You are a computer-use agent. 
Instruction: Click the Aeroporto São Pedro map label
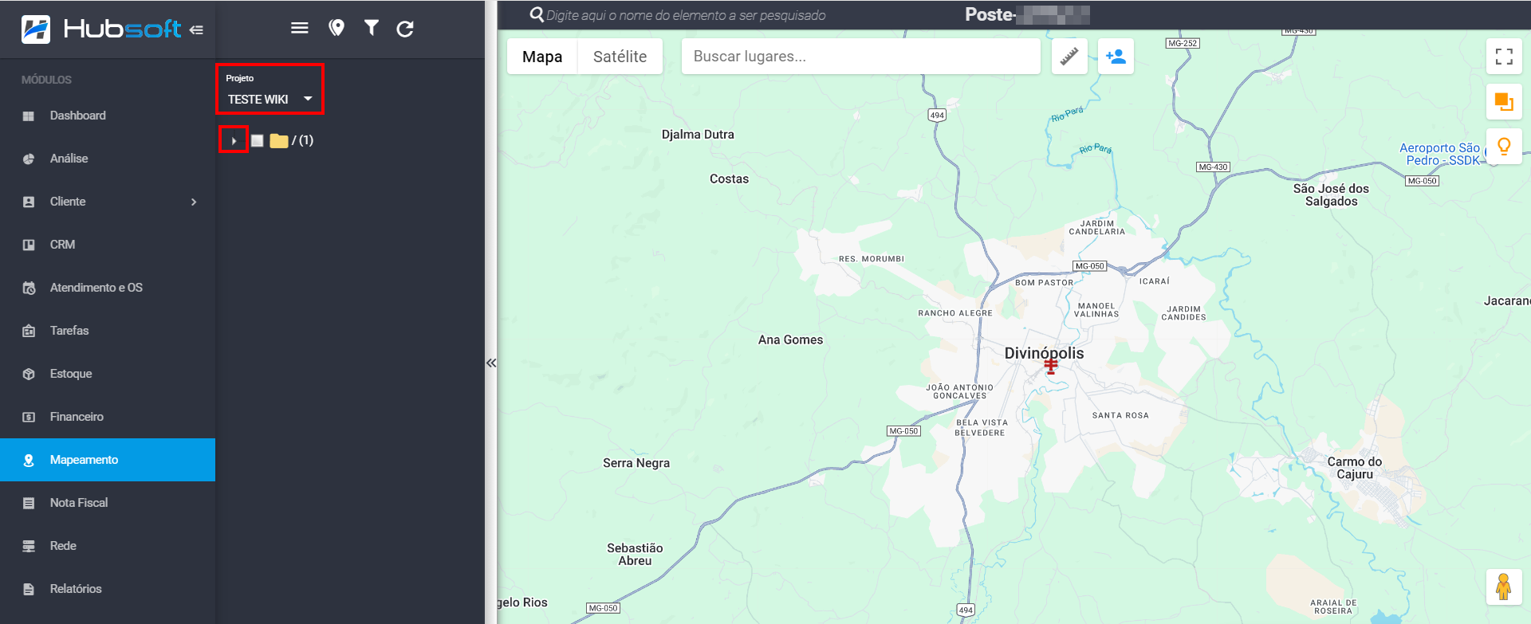(x=1440, y=154)
